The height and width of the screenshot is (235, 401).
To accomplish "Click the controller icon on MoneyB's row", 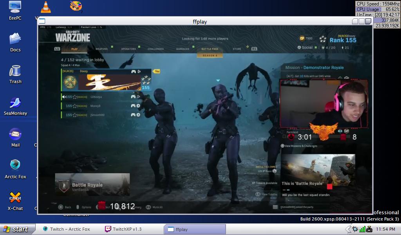I will (x=133, y=106).
